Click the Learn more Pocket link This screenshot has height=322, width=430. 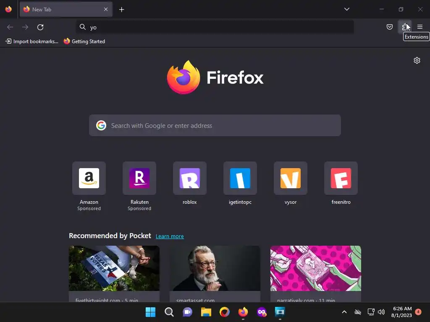point(170,236)
